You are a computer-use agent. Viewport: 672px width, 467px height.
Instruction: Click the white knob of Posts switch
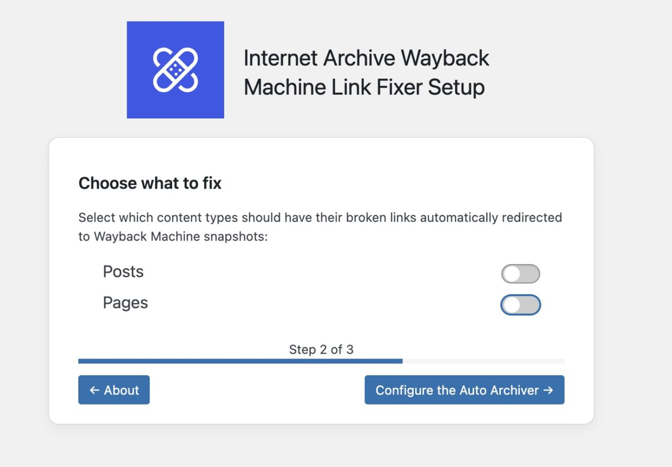[511, 274]
